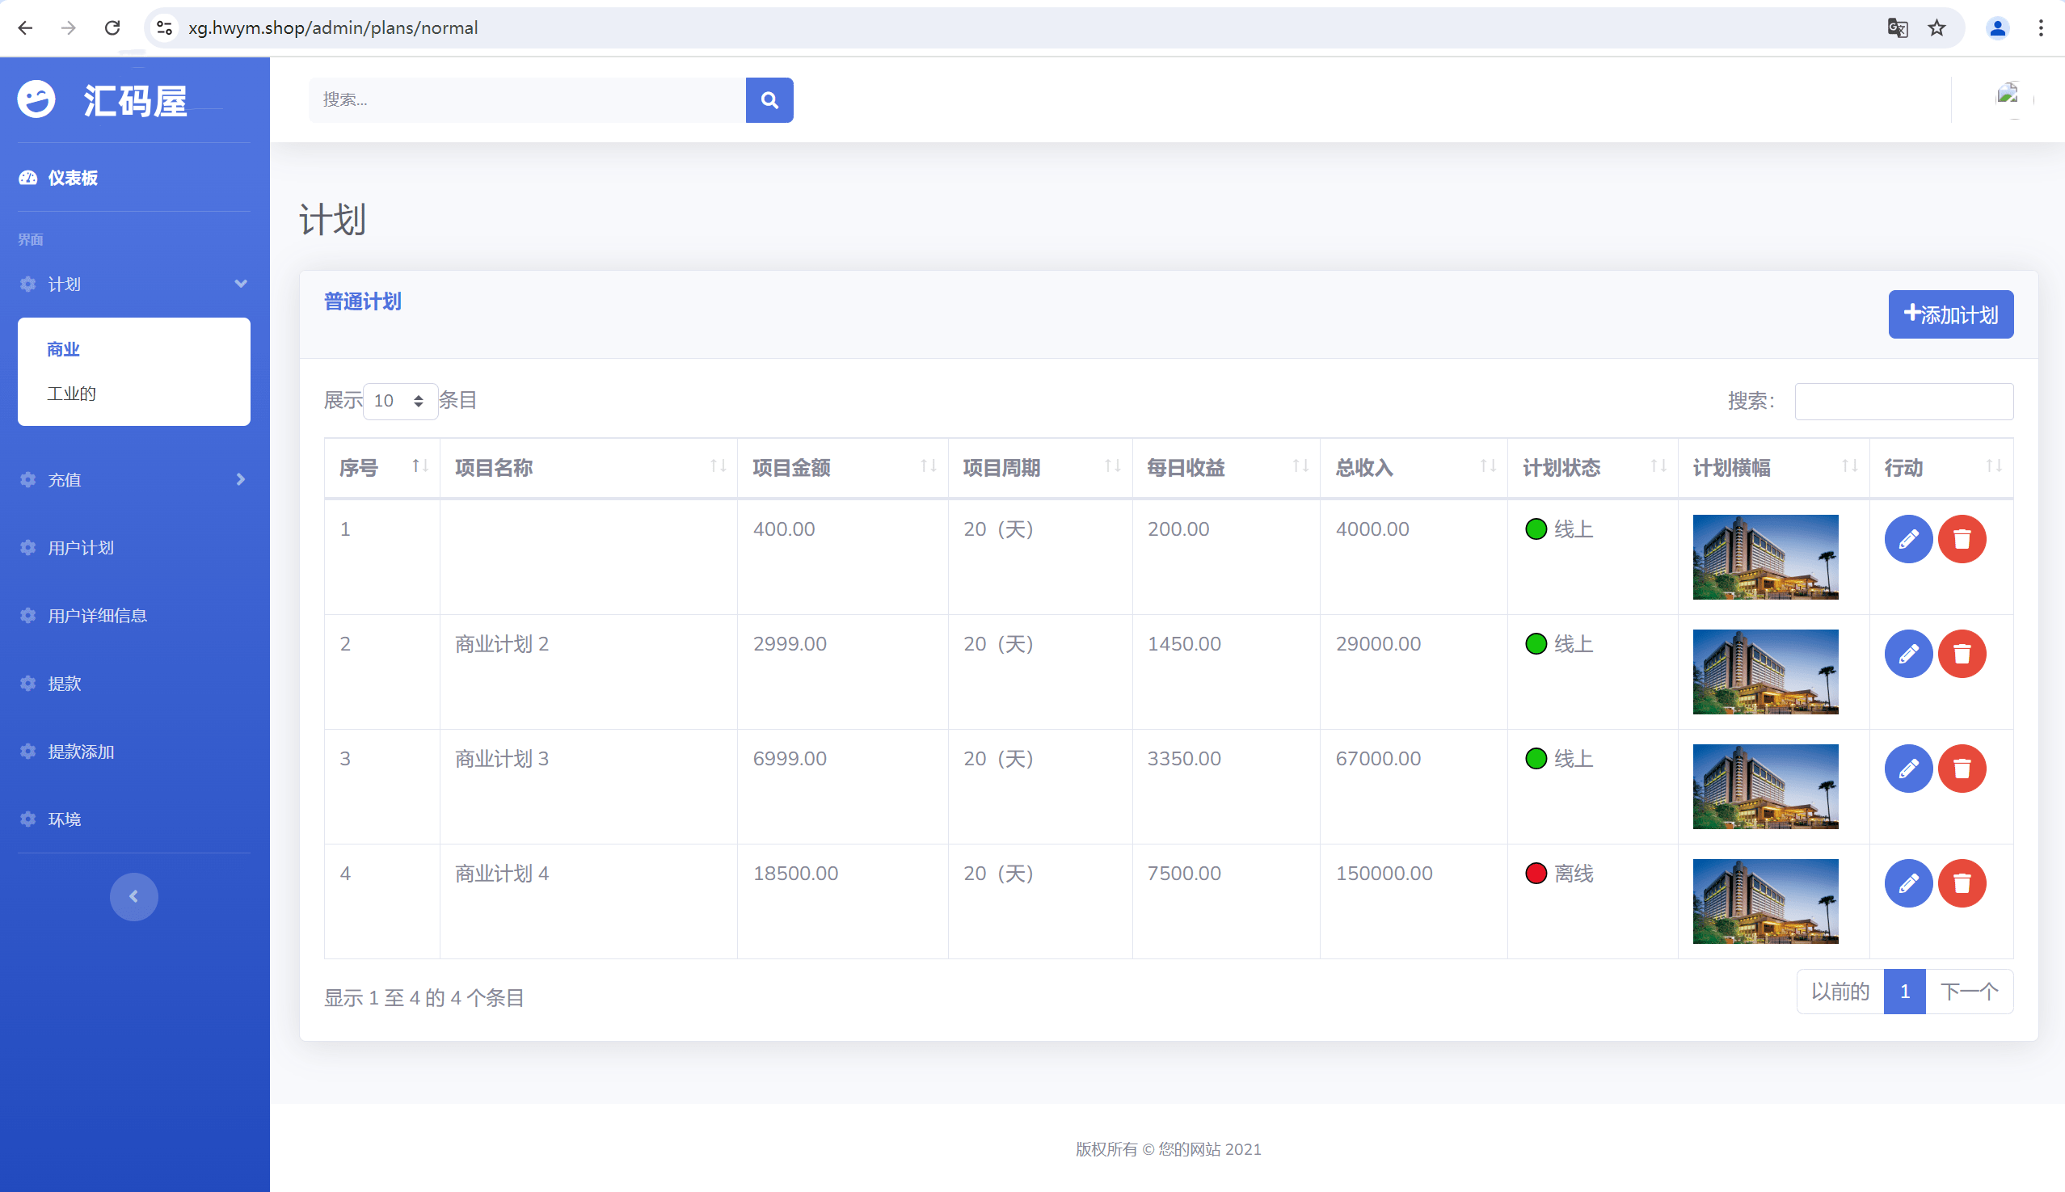Click the 汇码屋 smiley logo icon
Image resolution: width=2065 pixels, height=1192 pixels.
click(36, 99)
